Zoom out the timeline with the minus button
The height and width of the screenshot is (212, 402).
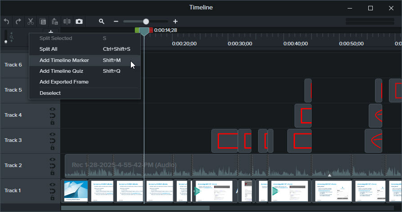tap(116, 22)
